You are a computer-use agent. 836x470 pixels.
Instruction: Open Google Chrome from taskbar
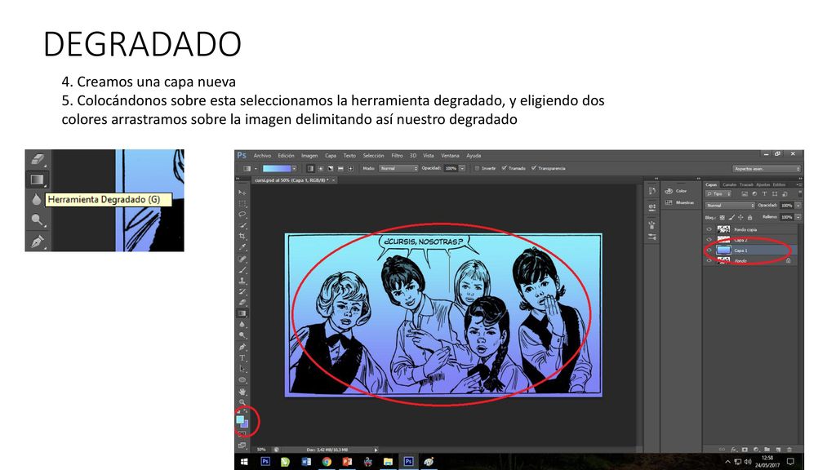(x=327, y=462)
